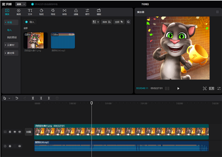Click the split clip tool icon
The height and width of the screenshot is (157, 222).
tap(33, 98)
